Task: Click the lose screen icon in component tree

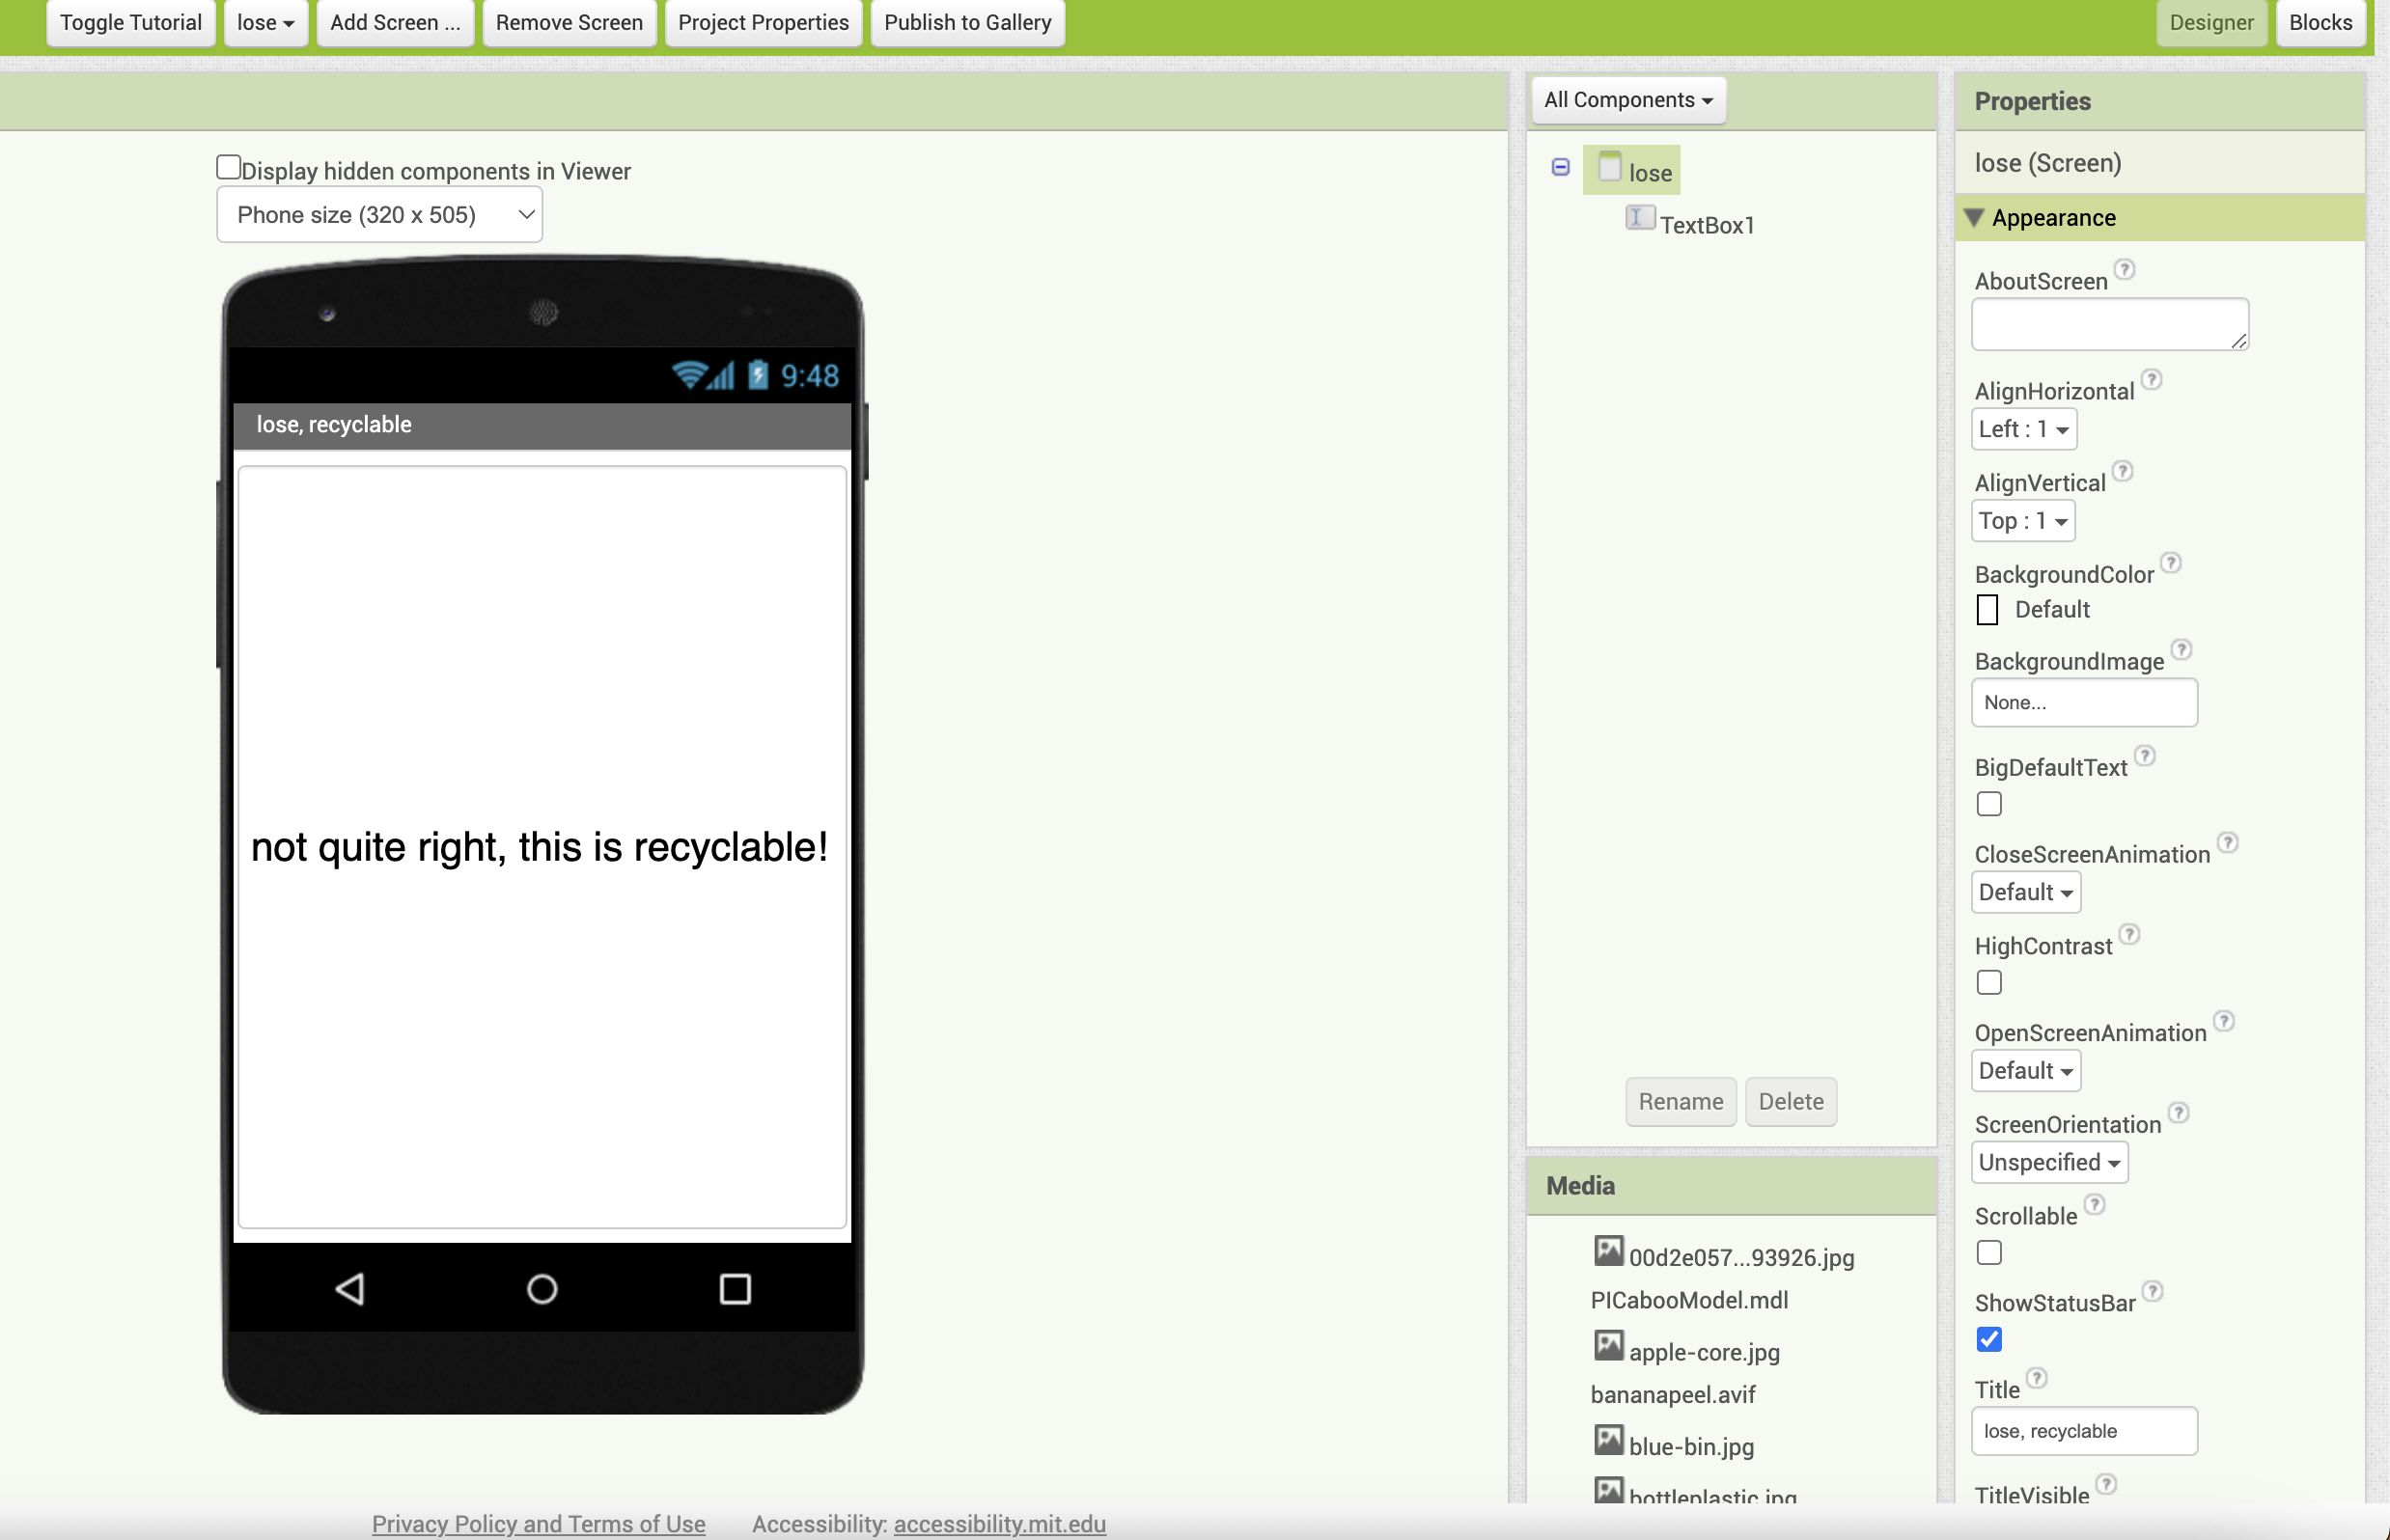Action: pyautogui.click(x=1609, y=168)
